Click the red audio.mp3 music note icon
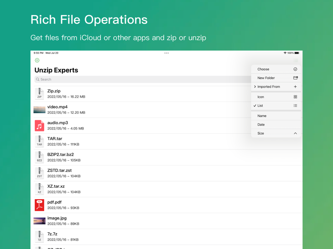 [x=39, y=125]
